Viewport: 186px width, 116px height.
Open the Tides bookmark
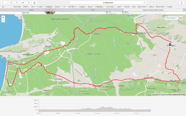point(133,7)
